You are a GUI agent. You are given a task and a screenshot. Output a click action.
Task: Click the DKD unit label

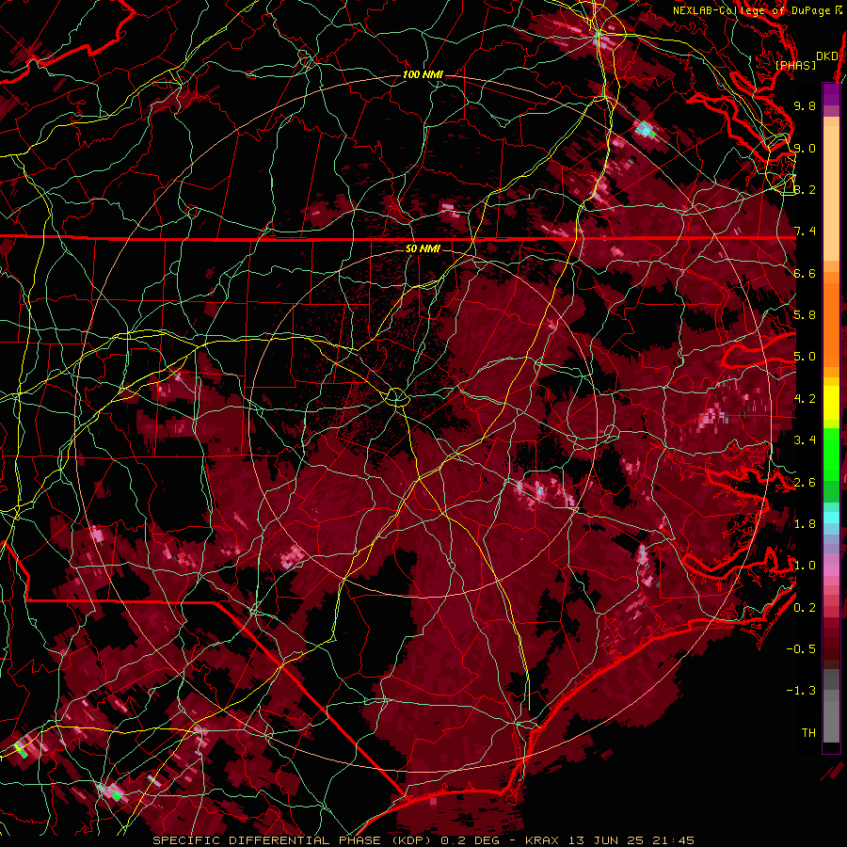[826, 56]
